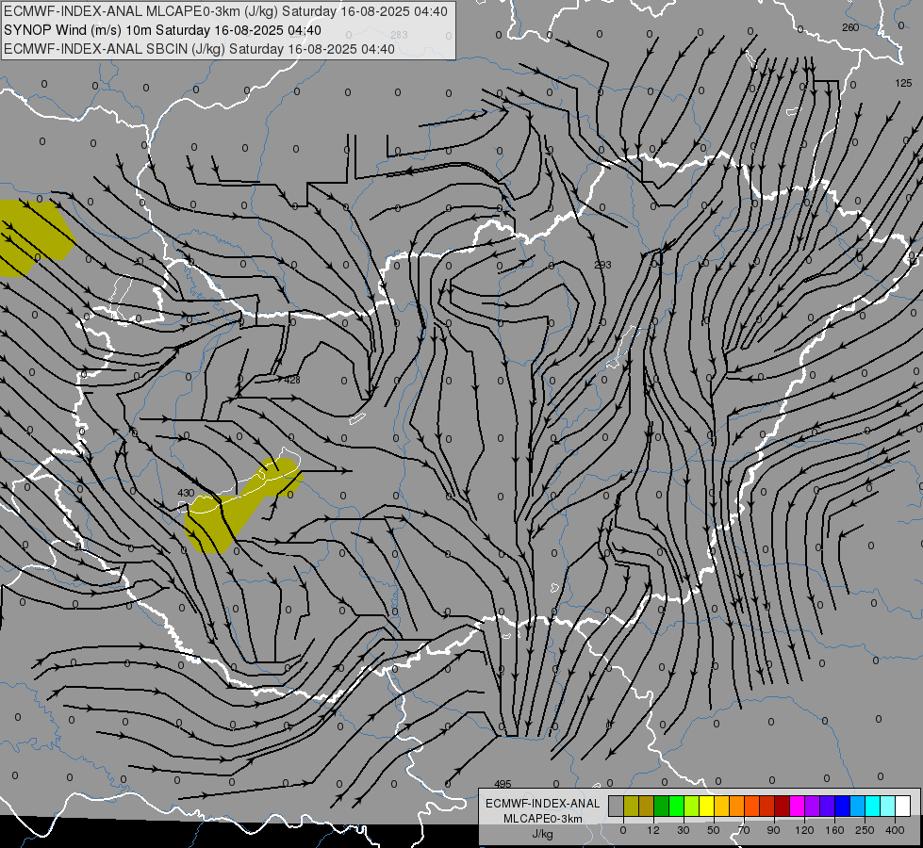Click the map value 260
Viewport: 923px width, 848px height.
pos(850,27)
